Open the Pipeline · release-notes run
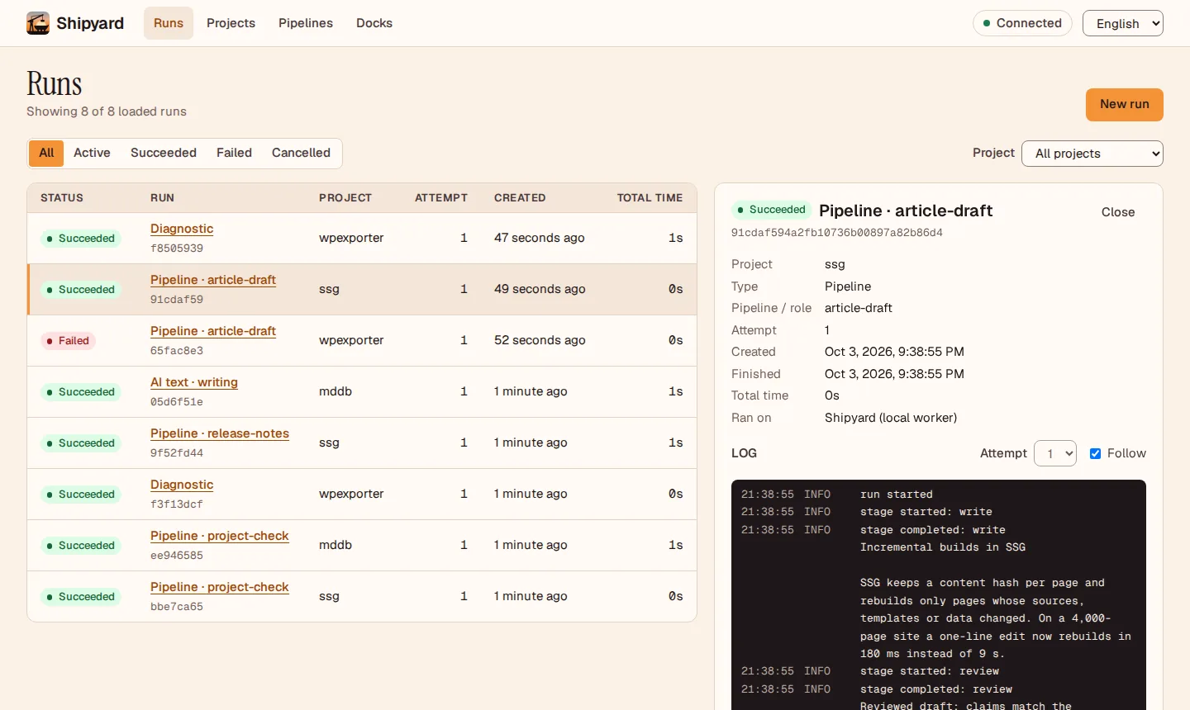Image resolution: width=1190 pixels, height=710 pixels. click(x=220, y=433)
